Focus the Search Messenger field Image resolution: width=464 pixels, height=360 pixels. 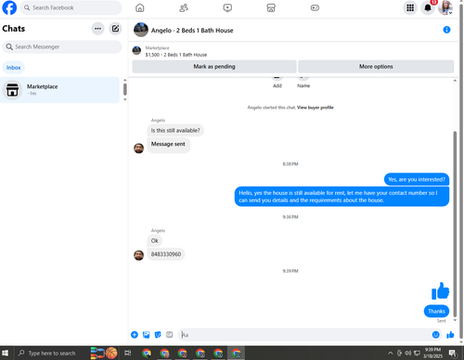tap(62, 46)
